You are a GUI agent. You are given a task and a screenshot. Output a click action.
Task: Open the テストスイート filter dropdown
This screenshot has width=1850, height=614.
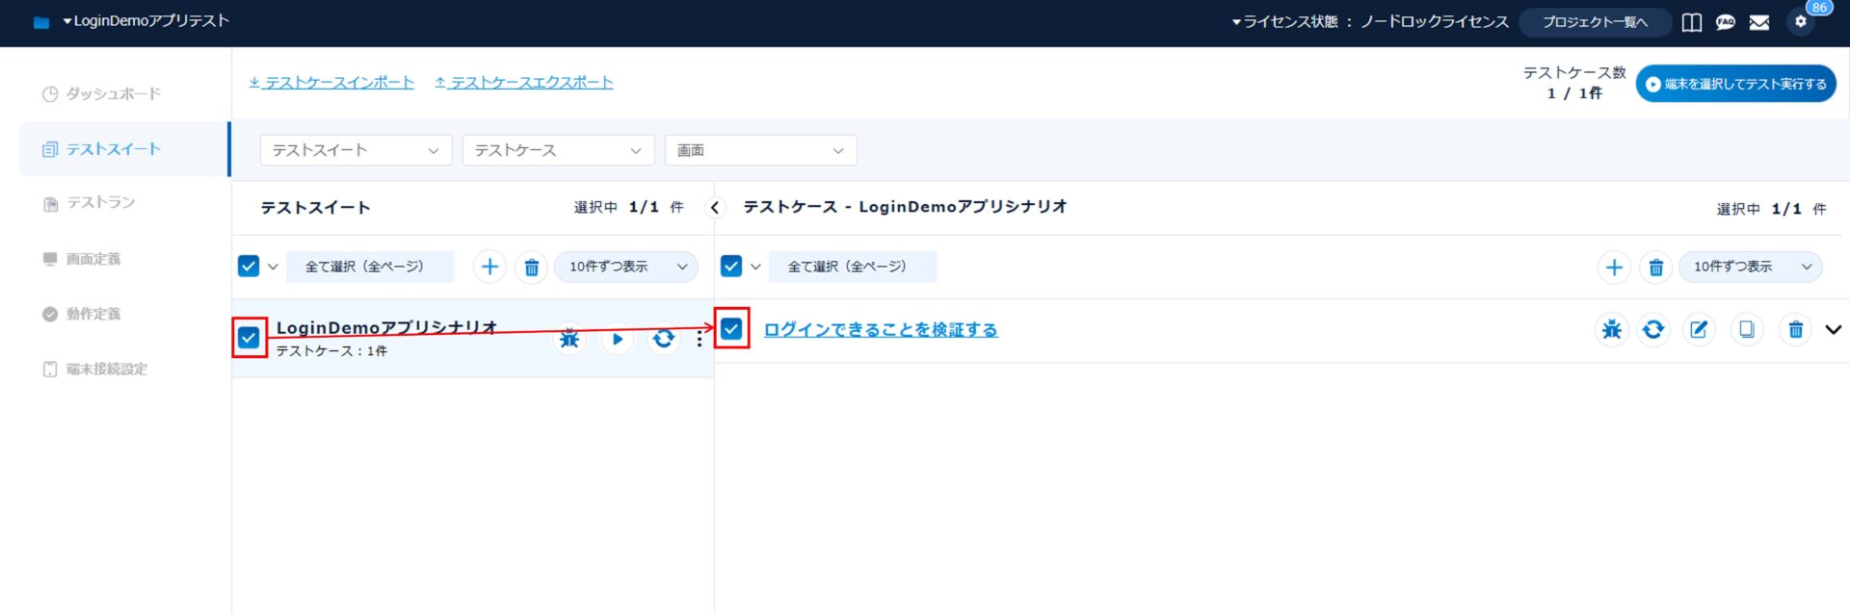click(356, 150)
